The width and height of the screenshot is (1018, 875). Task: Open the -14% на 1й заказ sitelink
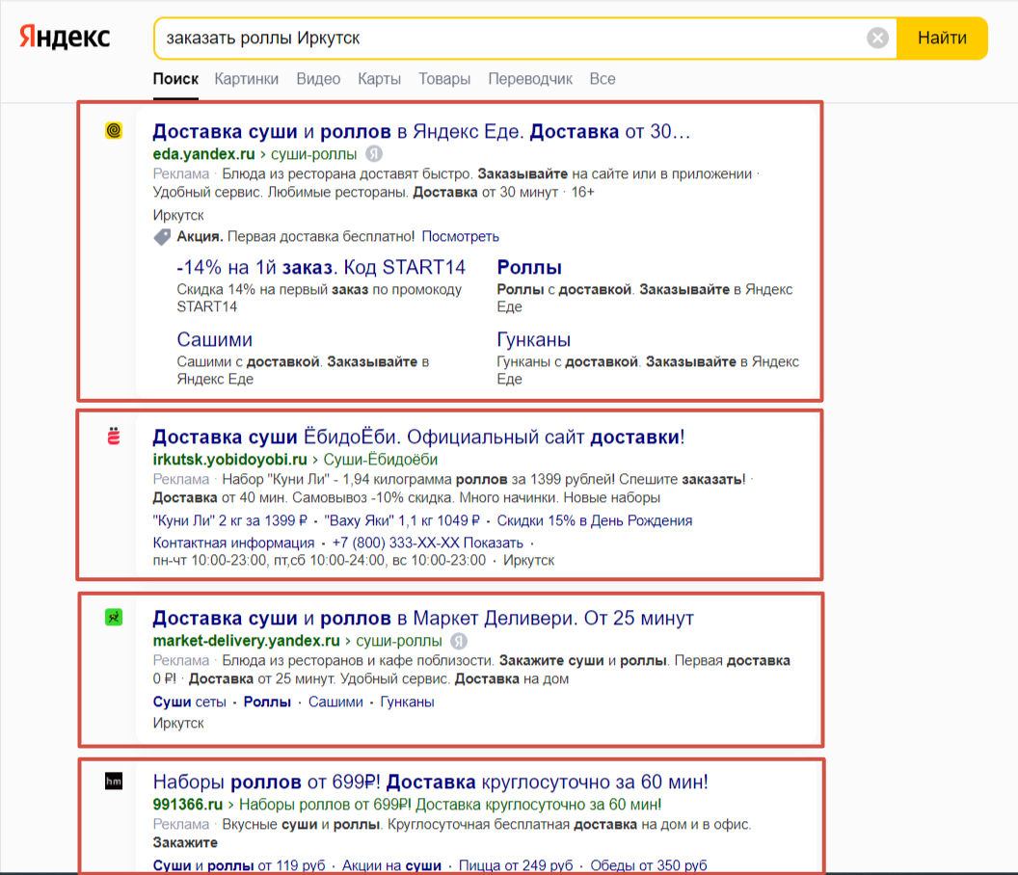(321, 268)
